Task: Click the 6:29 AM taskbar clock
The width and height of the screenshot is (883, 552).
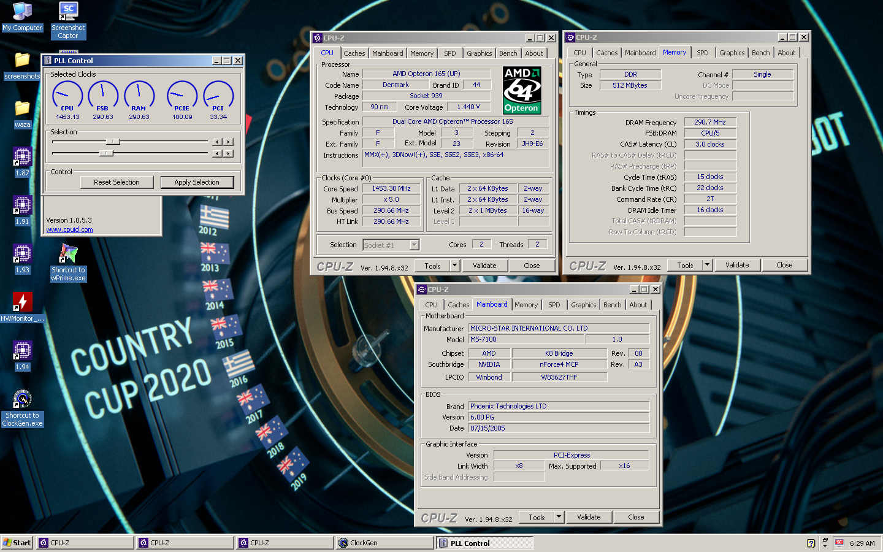Action: [x=862, y=543]
